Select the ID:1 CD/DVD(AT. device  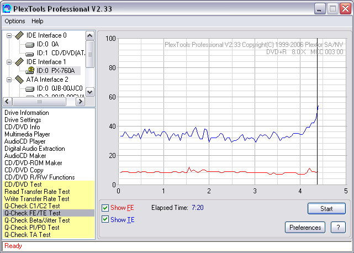click(x=61, y=53)
